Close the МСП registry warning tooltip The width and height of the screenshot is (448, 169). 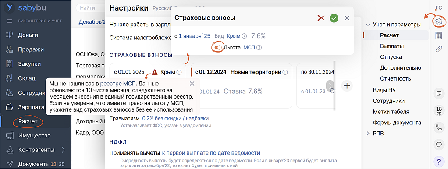[192, 84]
